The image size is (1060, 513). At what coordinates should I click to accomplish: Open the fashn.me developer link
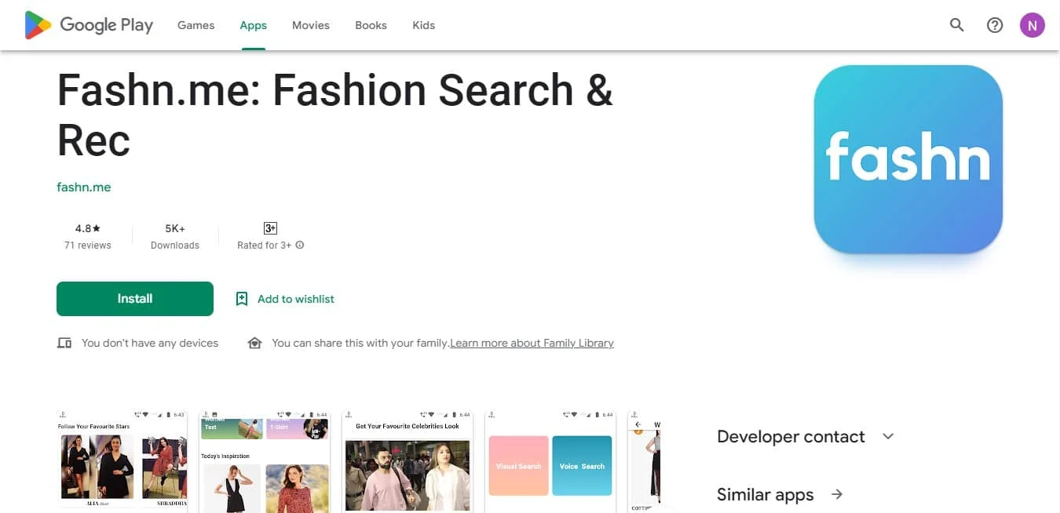pyautogui.click(x=84, y=187)
